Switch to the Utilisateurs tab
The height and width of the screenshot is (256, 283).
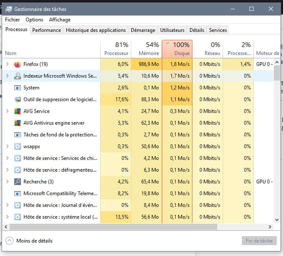coord(172,30)
